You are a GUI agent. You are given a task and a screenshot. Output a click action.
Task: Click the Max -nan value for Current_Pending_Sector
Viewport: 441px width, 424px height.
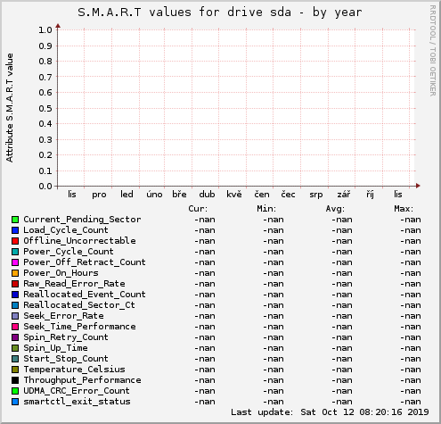coord(411,220)
